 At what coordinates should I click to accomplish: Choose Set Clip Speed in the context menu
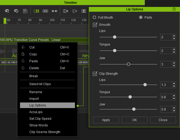point(40,119)
